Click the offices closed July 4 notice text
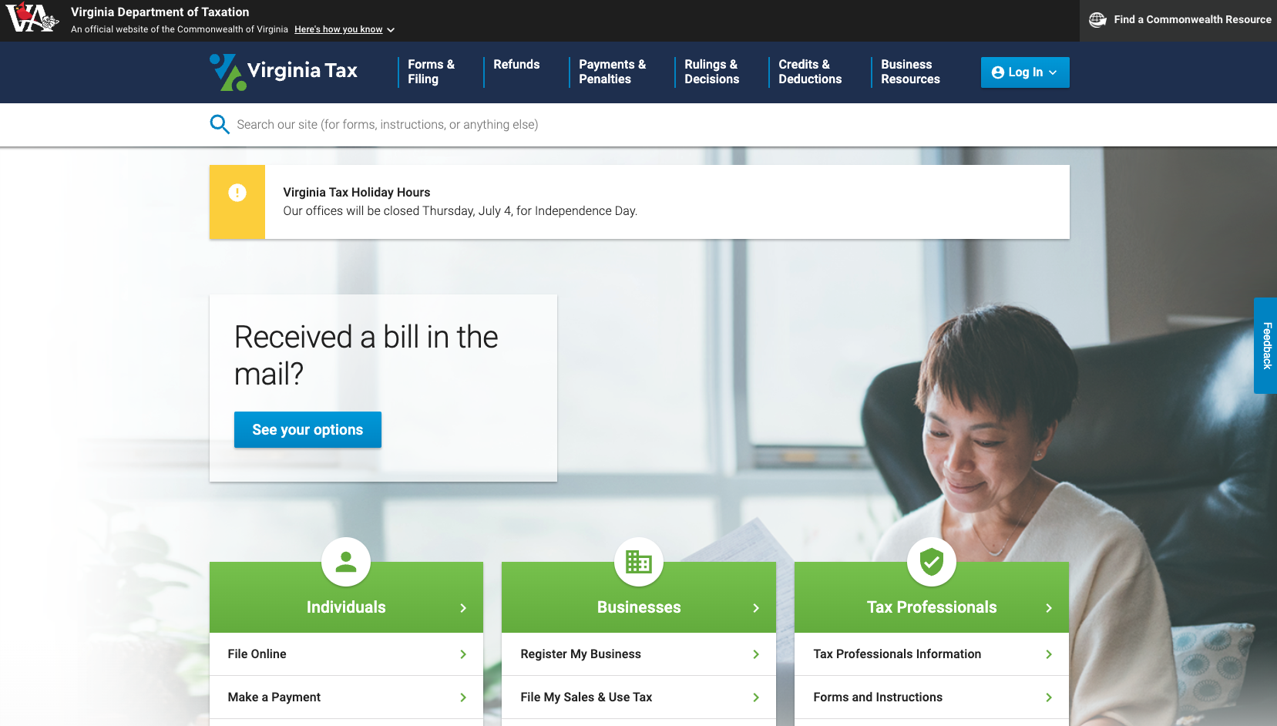1277x726 pixels. [460, 211]
